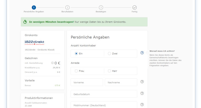Image resolution: width=201 pixels, height=108 pixels.
Task: Focus the Vorname input field
Action: [x=87, y=82]
